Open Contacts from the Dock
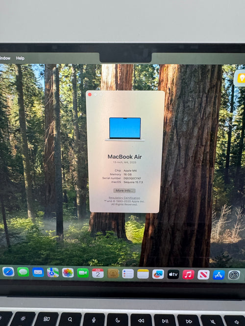 (x=113, y=273)
